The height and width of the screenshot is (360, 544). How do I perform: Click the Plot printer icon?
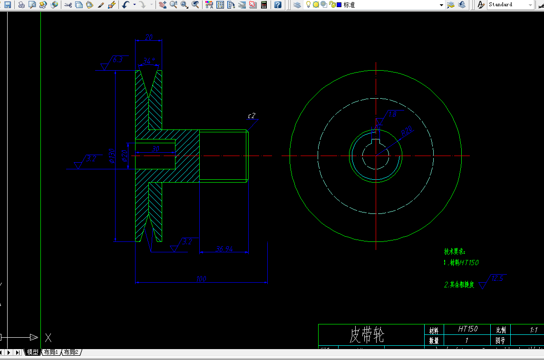(x=21, y=4)
